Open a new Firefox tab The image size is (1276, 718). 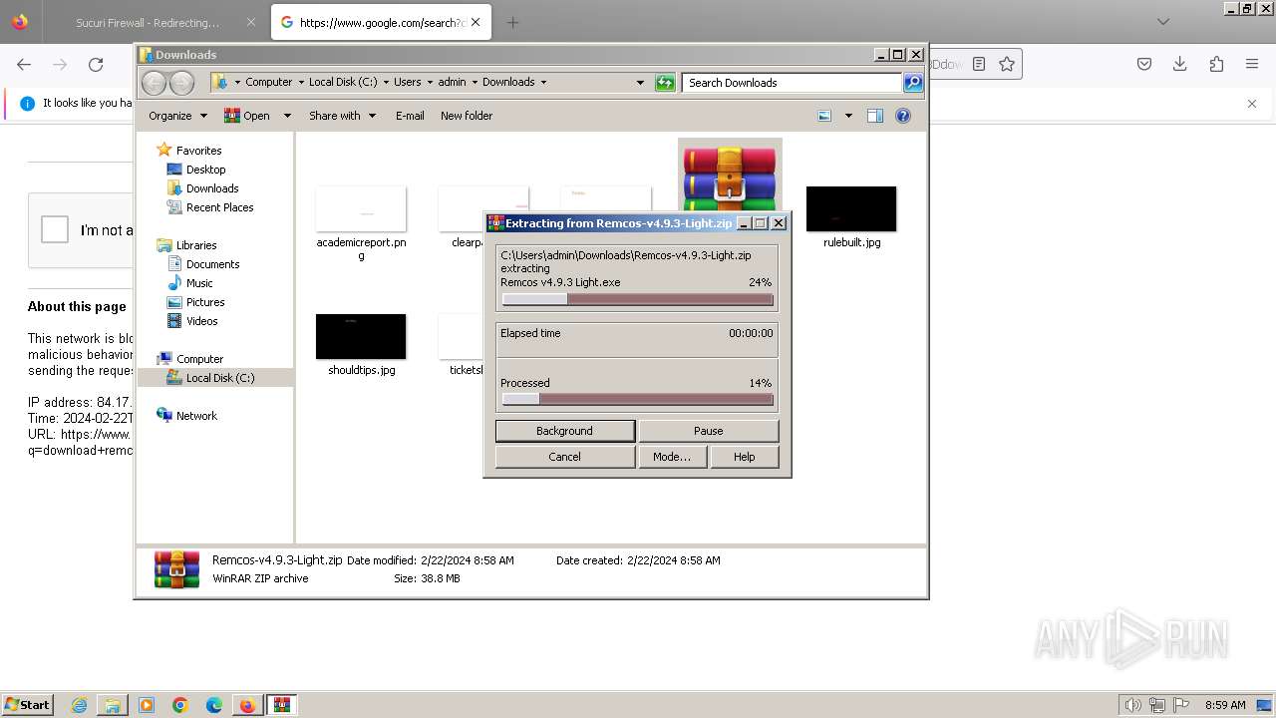[512, 22]
